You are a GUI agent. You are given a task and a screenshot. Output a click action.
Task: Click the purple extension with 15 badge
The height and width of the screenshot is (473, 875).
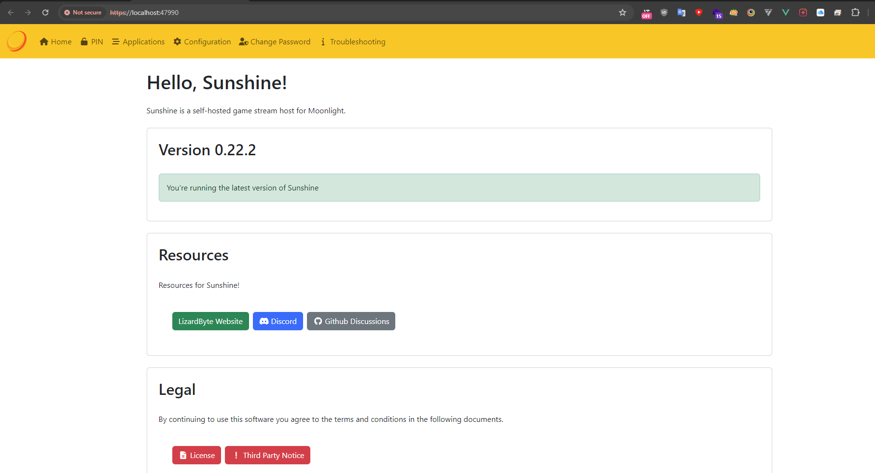(x=717, y=13)
